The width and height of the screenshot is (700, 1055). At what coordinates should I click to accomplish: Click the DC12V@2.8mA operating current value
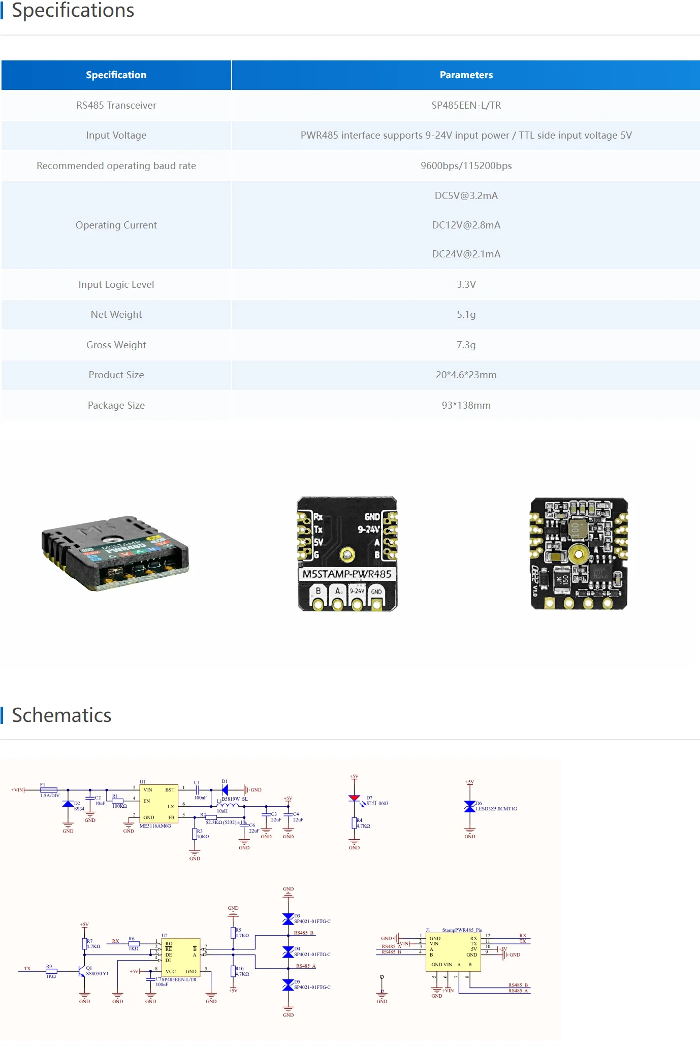tap(466, 225)
